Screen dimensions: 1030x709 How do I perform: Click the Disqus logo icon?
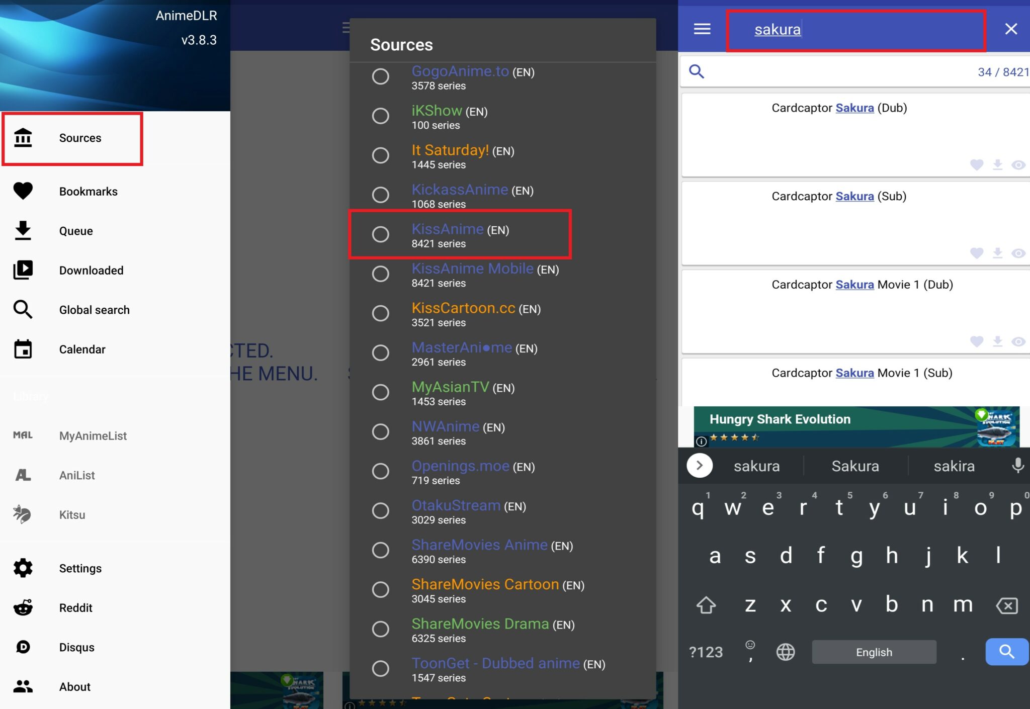[23, 647]
